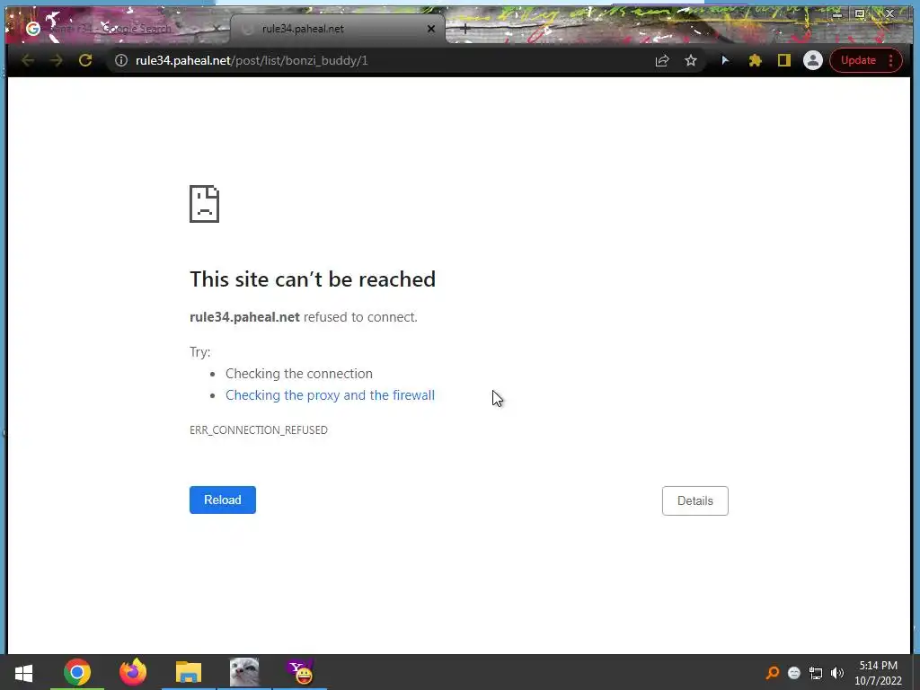
Task: Open the Windows Start menu
Action: pos(23,672)
